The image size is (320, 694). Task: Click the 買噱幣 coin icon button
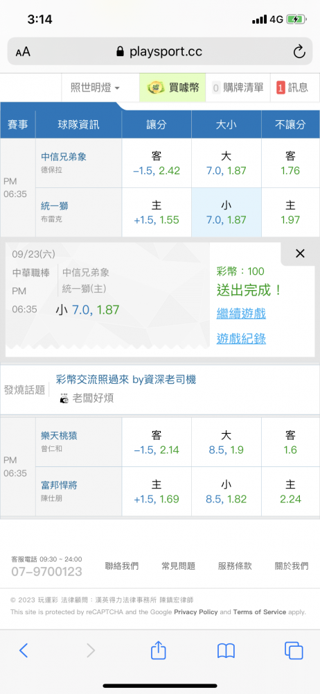click(173, 87)
